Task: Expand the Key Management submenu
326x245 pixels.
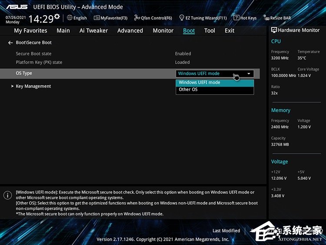Action: pos(33,86)
